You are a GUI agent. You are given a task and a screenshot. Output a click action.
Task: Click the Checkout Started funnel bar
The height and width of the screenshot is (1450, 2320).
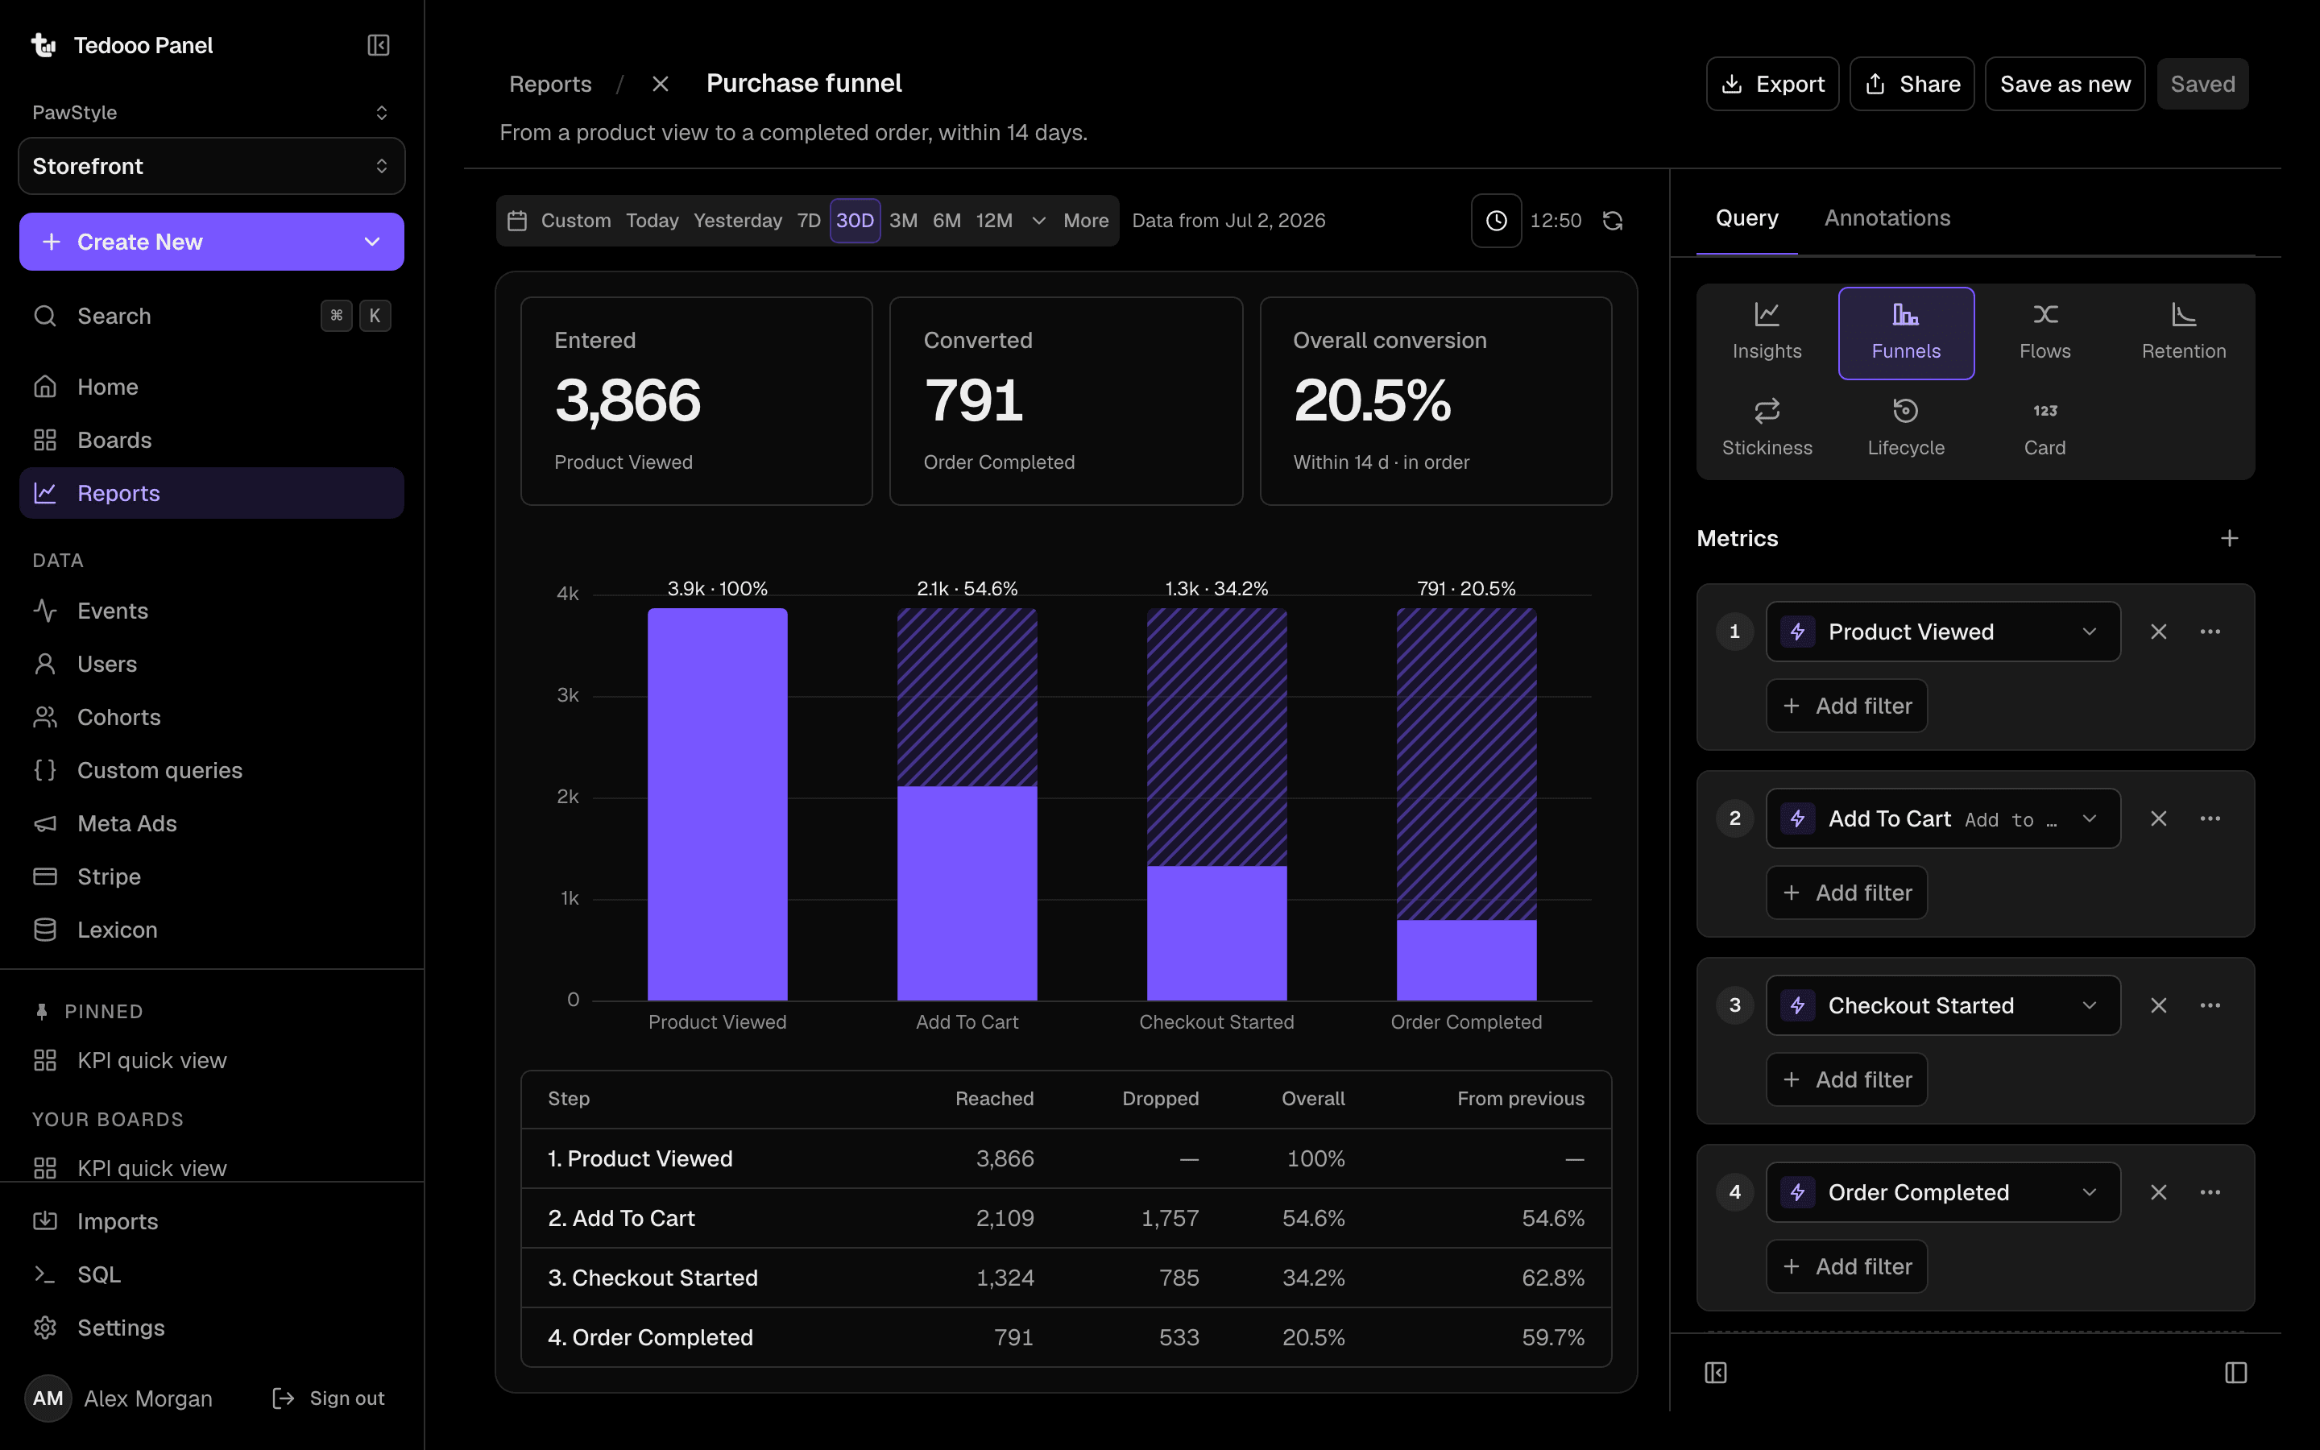pos(1216,932)
